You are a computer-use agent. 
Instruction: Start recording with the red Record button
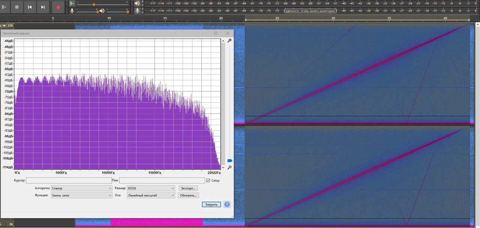click(58, 7)
